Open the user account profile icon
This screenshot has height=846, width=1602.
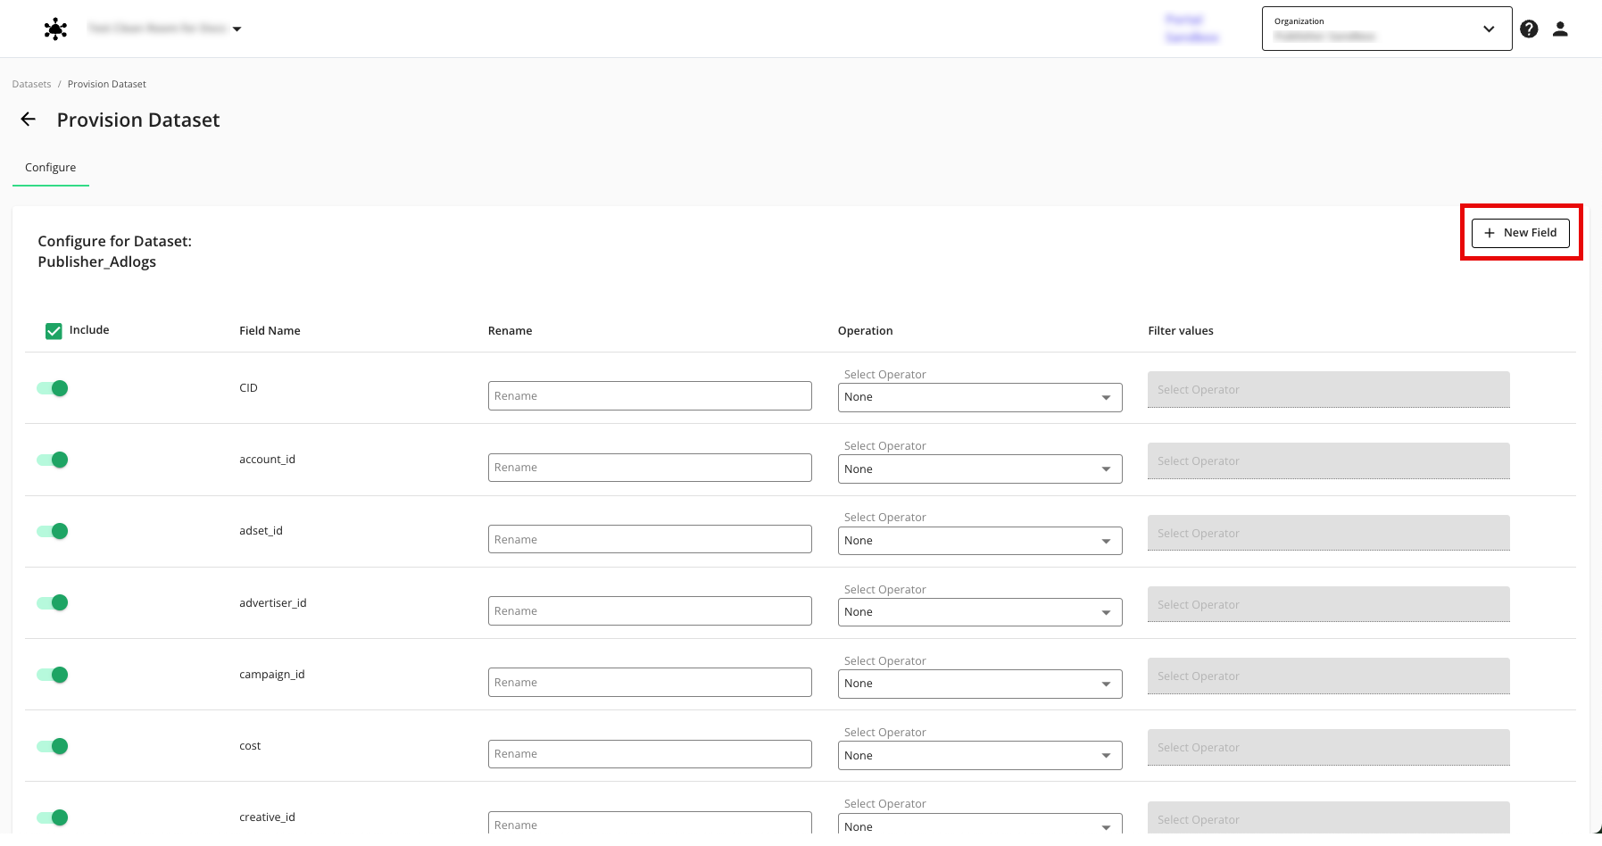point(1560,29)
